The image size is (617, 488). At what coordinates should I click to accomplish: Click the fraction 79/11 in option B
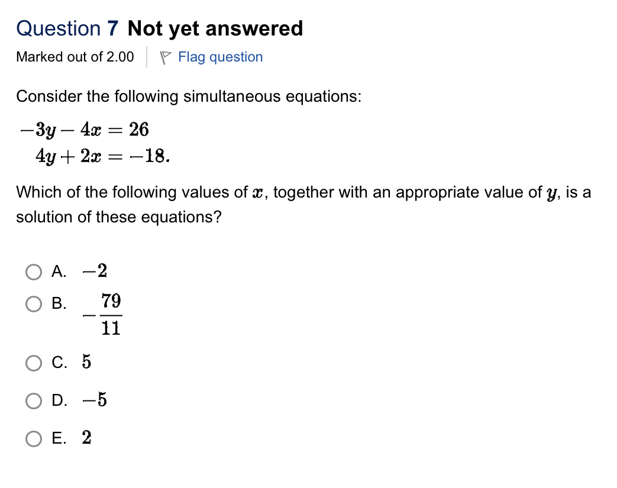(111, 314)
